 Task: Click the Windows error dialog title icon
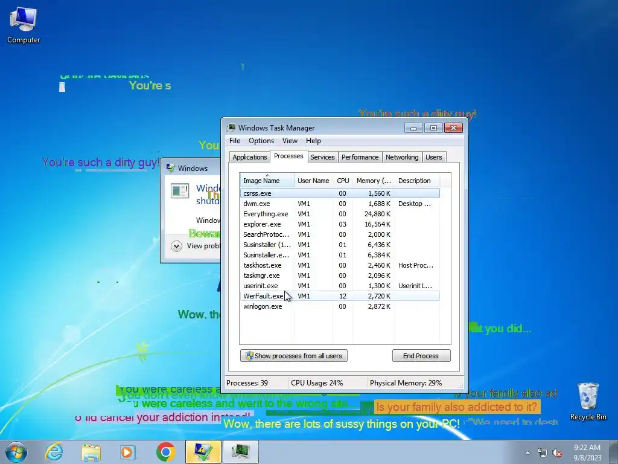click(171, 168)
